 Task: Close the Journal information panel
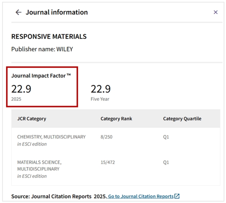point(215,12)
